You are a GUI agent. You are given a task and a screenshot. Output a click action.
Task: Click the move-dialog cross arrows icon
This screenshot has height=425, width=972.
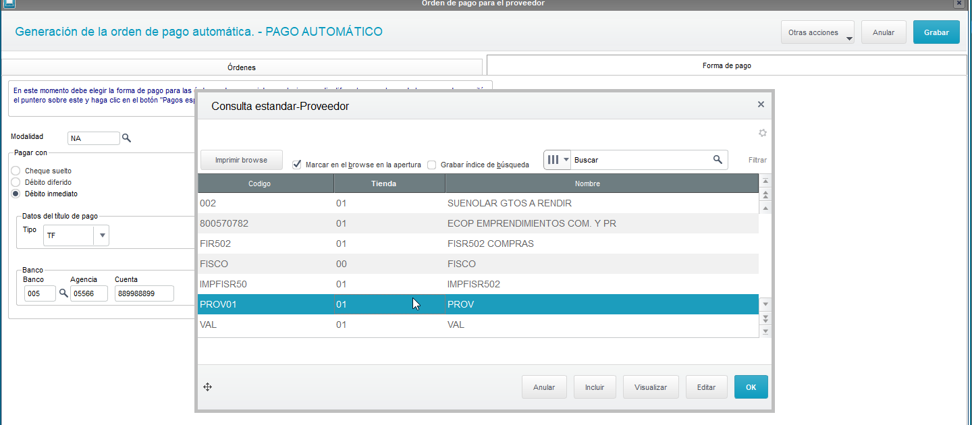tap(208, 387)
